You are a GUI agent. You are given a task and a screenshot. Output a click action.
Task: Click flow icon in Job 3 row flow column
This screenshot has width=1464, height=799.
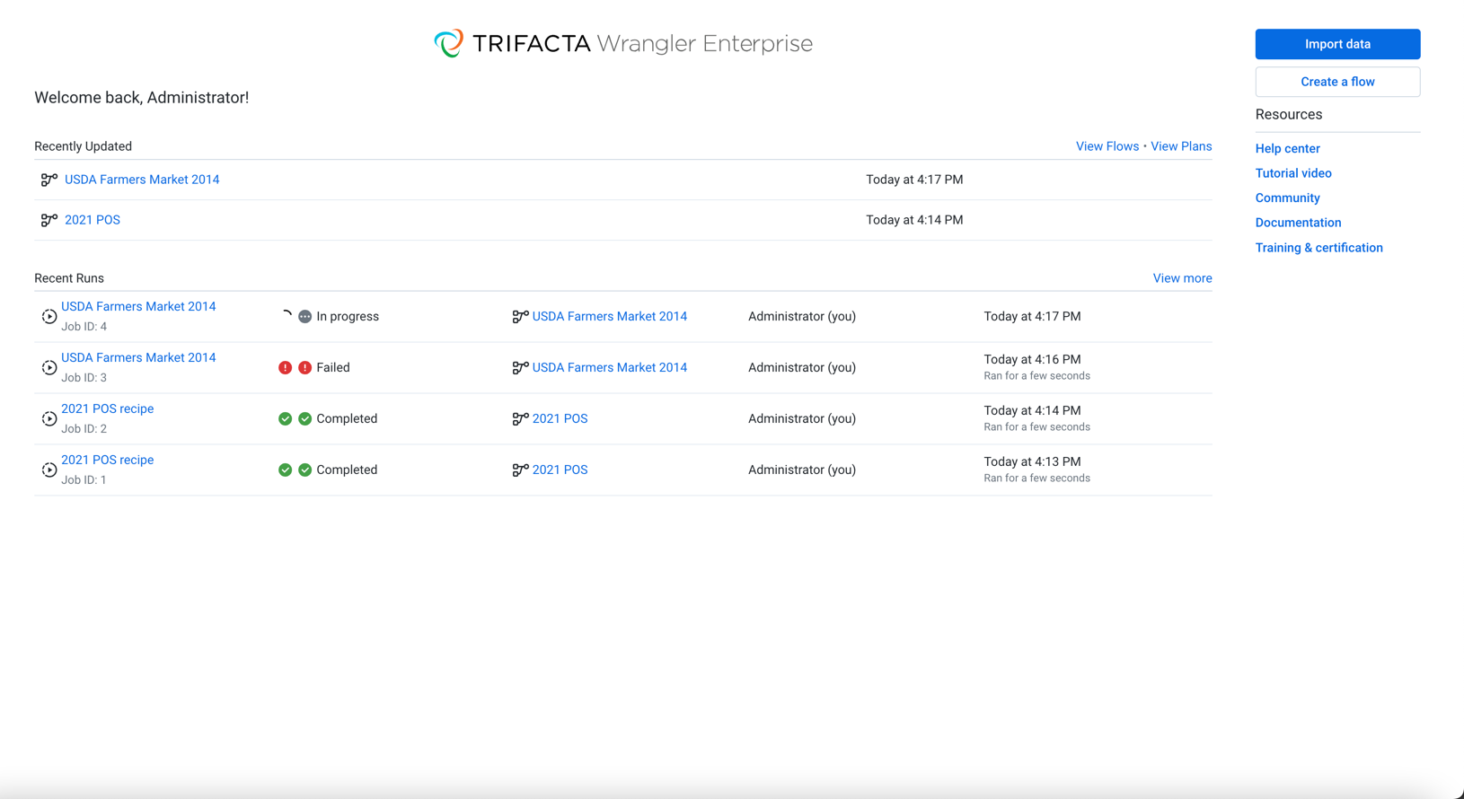520,367
